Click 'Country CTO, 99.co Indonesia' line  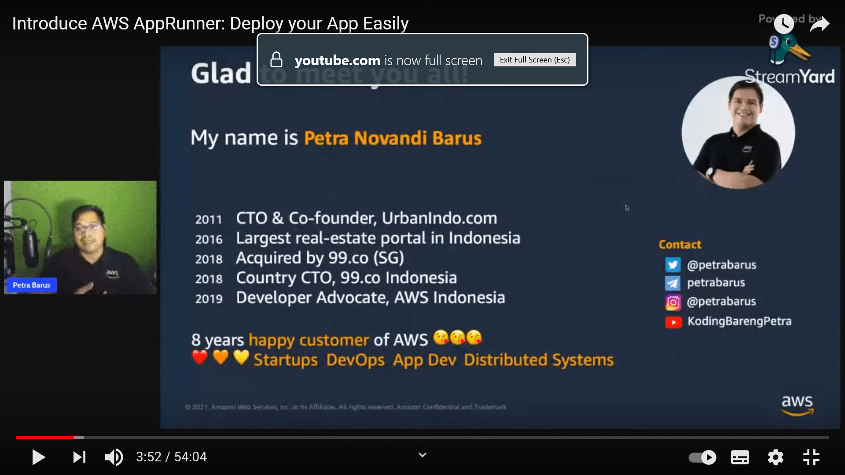(346, 278)
